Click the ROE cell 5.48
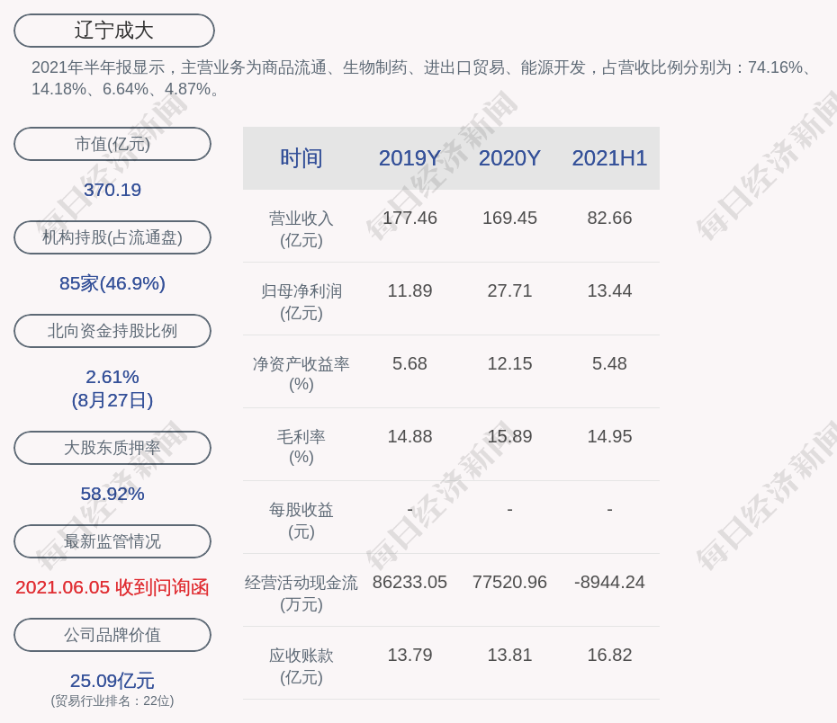This screenshot has width=837, height=723. pyautogui.click(x=609, y=363)
